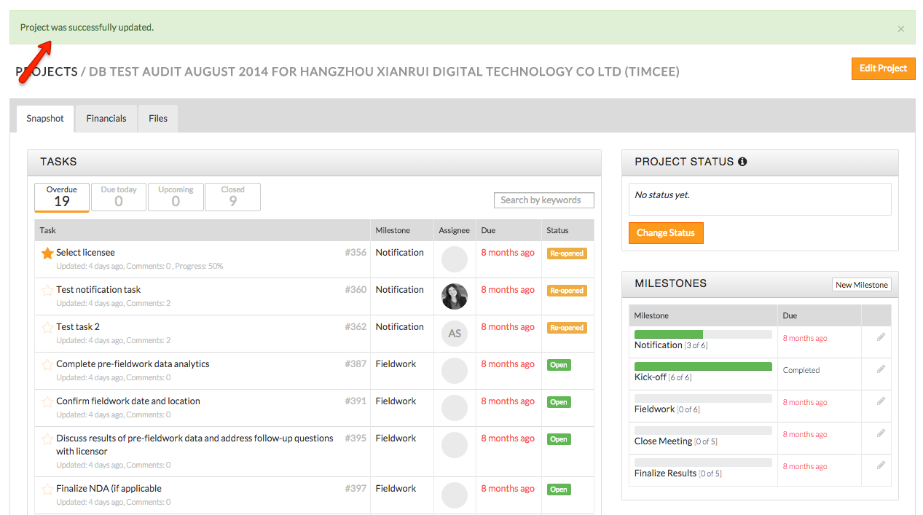This screenshot has height=515, width=923.
Task: Toggle star on Select licensee task
Action: [47, 253]
